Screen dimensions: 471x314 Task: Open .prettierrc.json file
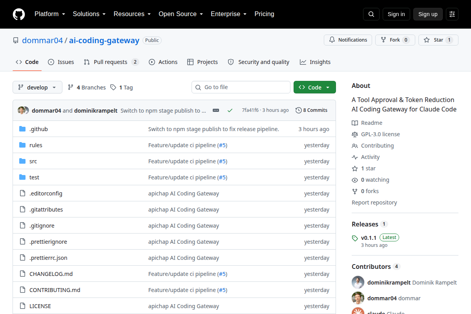tap(48, 258)
